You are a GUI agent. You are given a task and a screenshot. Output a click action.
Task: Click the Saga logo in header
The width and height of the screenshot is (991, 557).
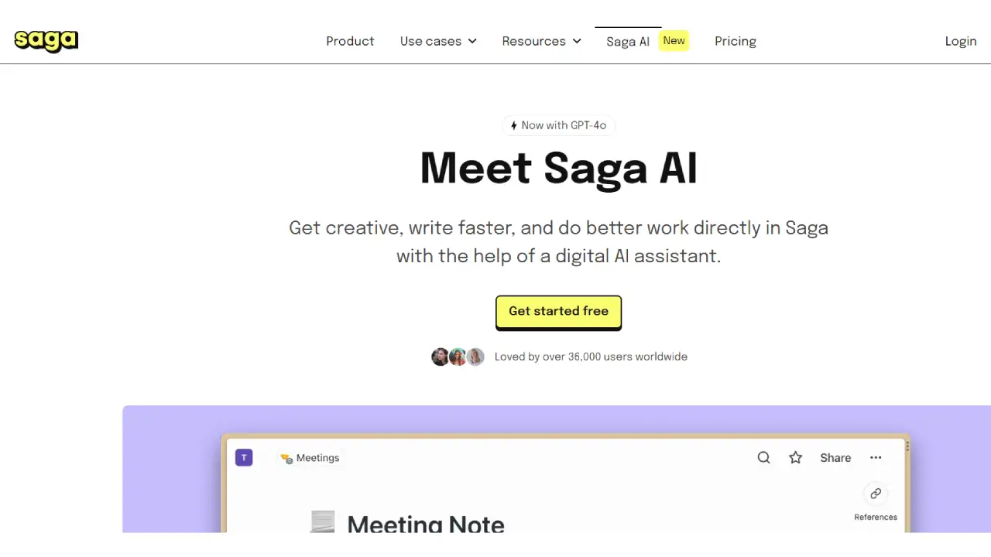46,40
